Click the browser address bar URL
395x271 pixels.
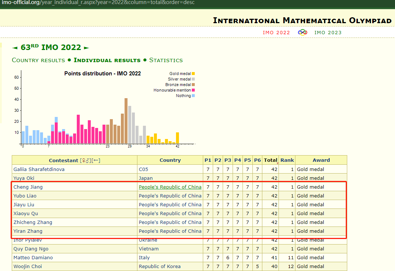point(97,3)
